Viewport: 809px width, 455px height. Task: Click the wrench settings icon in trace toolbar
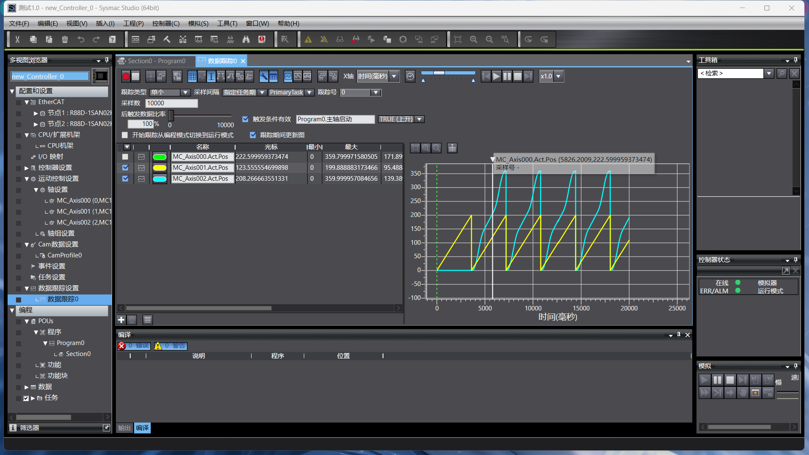pyautogui.click(x=263, y=76)
